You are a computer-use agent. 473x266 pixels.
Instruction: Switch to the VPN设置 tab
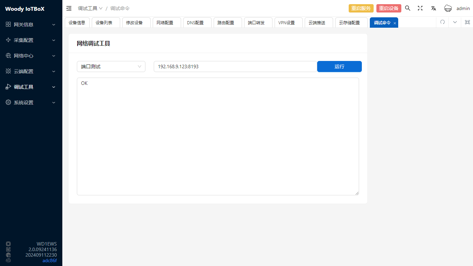[x=286, y=23]
